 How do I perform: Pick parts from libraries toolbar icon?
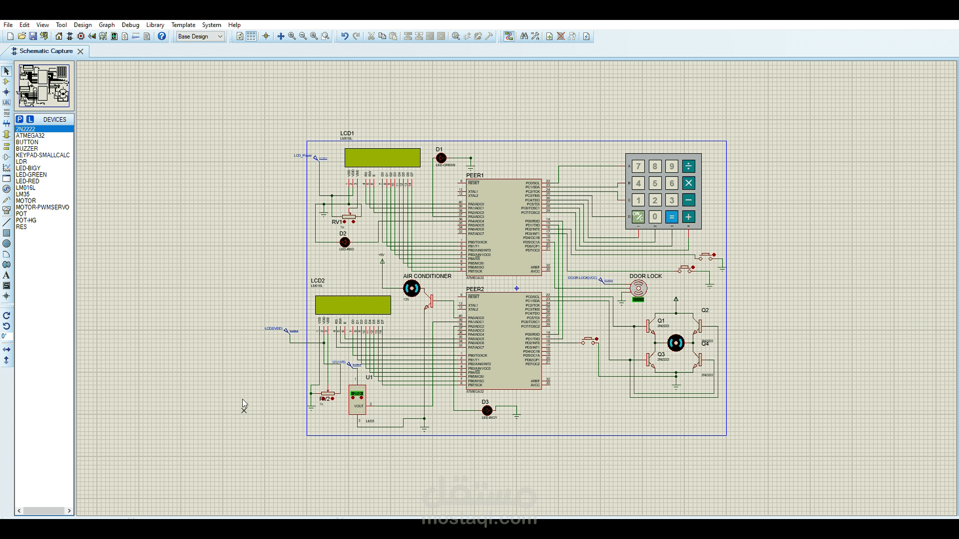[456, 36]
